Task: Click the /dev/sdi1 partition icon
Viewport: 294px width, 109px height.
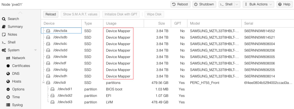Action: click(x=53, y=89)
